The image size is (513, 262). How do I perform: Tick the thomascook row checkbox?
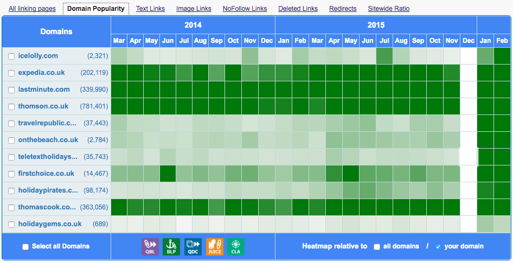pyautogui.click(x=11, y=208)
